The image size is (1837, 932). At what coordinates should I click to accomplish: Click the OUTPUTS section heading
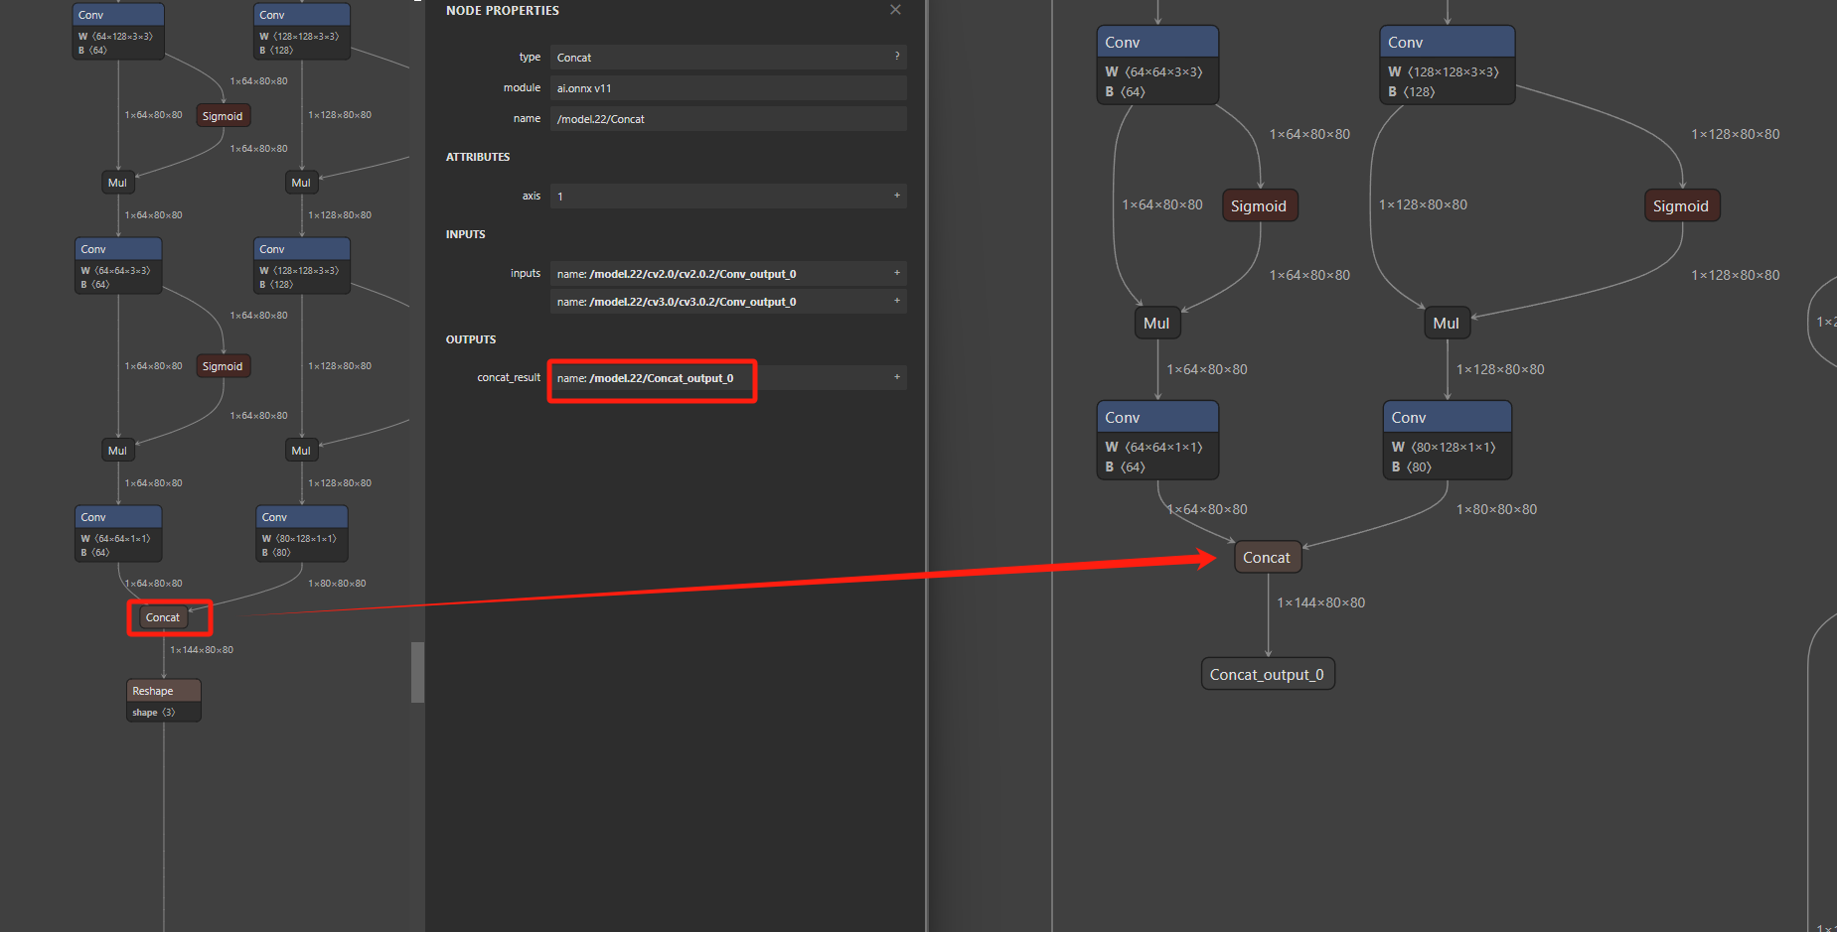(471, 339)
